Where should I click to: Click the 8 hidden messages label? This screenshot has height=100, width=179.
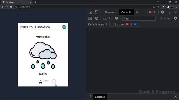coord(166,18)
